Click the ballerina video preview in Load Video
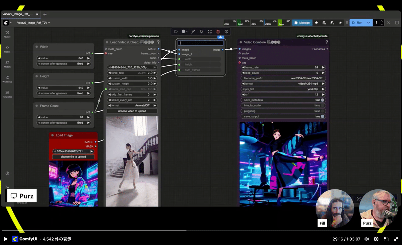Image resolution: width=402 pixels, height=245 pixels. (x=132, y=161)
